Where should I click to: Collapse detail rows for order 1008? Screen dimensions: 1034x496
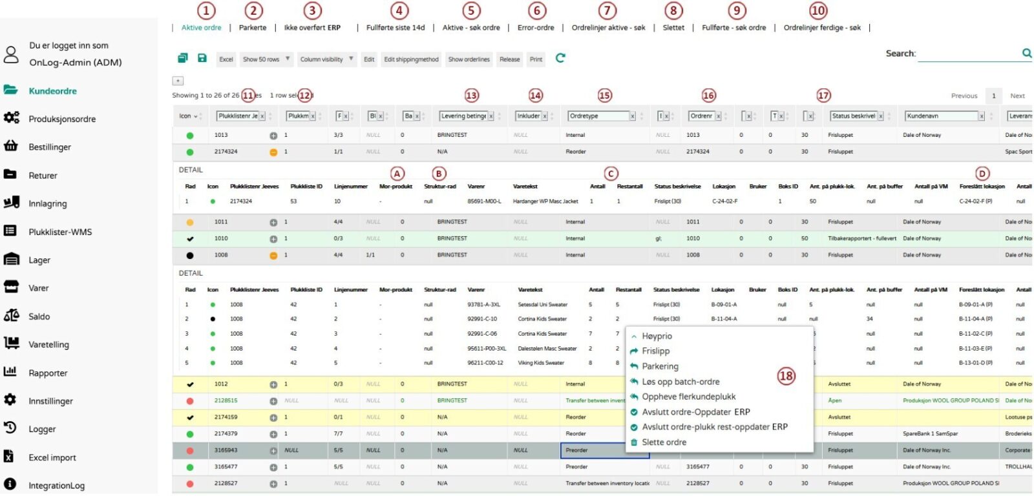point(273,256)
